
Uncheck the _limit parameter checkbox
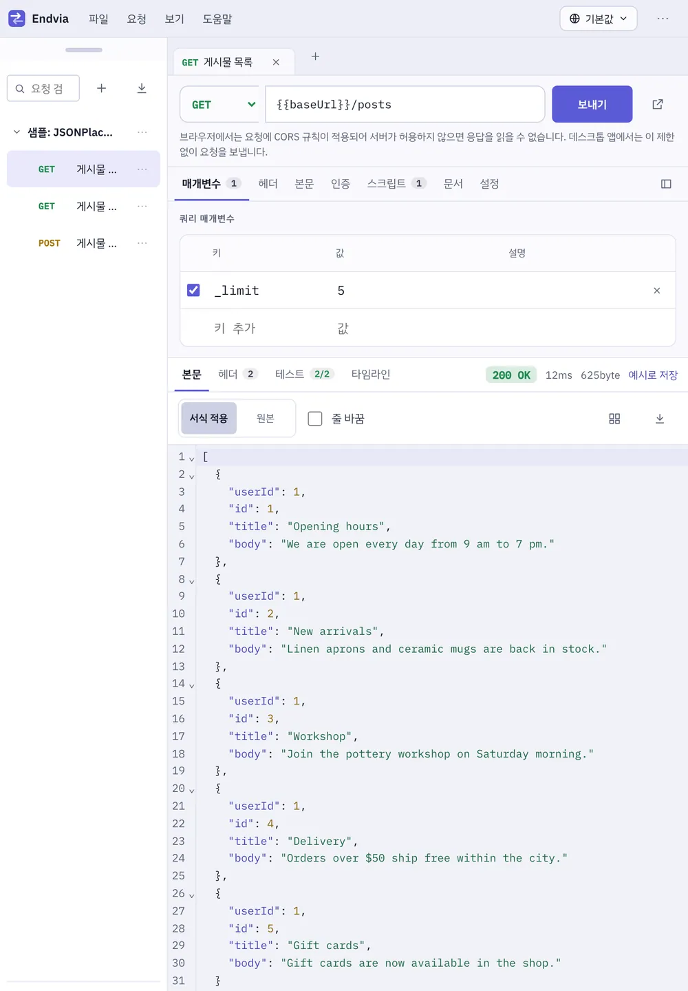pyautogui.click(x=193, y=291)
